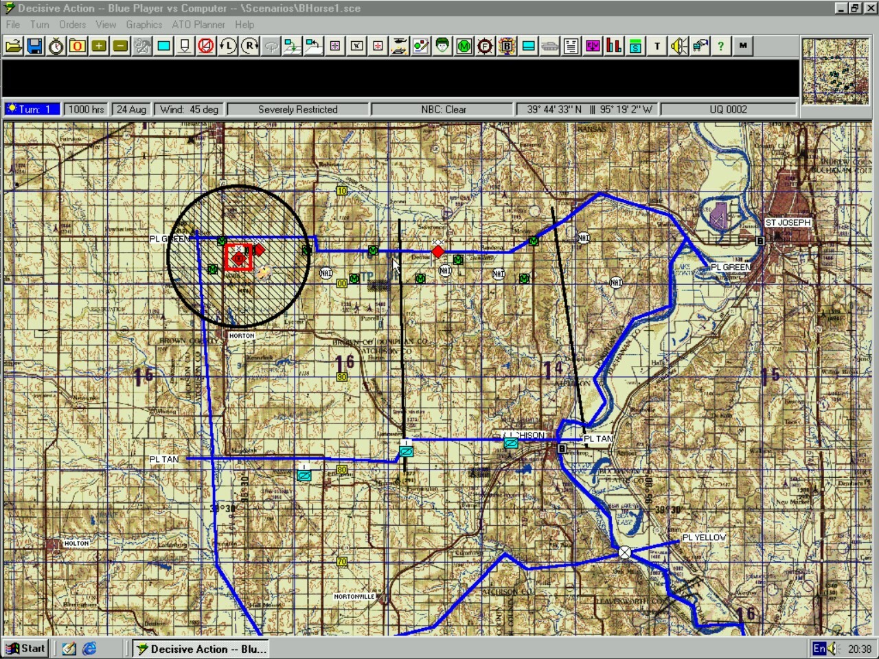Image resolution: width=879 pixels, height=659 pixels.
Task: Click the ST JOSEPH city label
Action: pyautogui.click(x=788, y=222)
